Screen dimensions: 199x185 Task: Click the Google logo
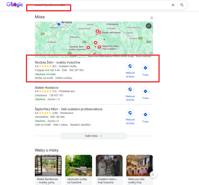[15, 5]
